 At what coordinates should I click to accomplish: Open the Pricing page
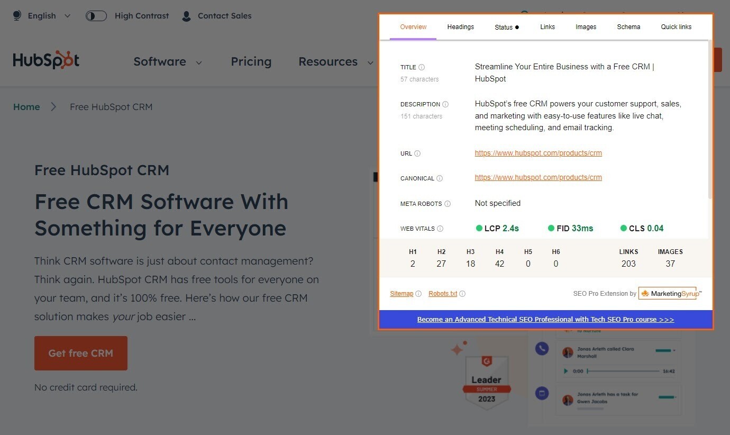click(x=251, y=61)
